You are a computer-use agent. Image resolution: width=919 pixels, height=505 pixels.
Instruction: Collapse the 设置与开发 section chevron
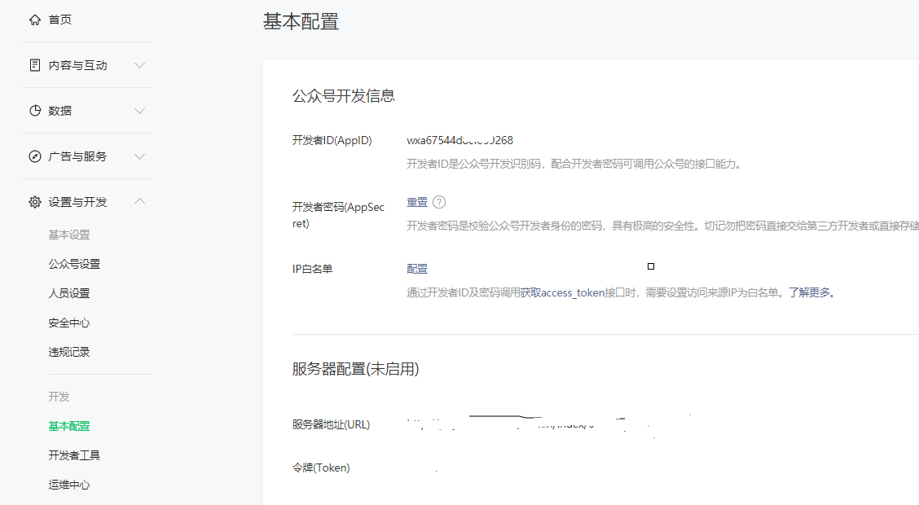[x=139, y=201]
